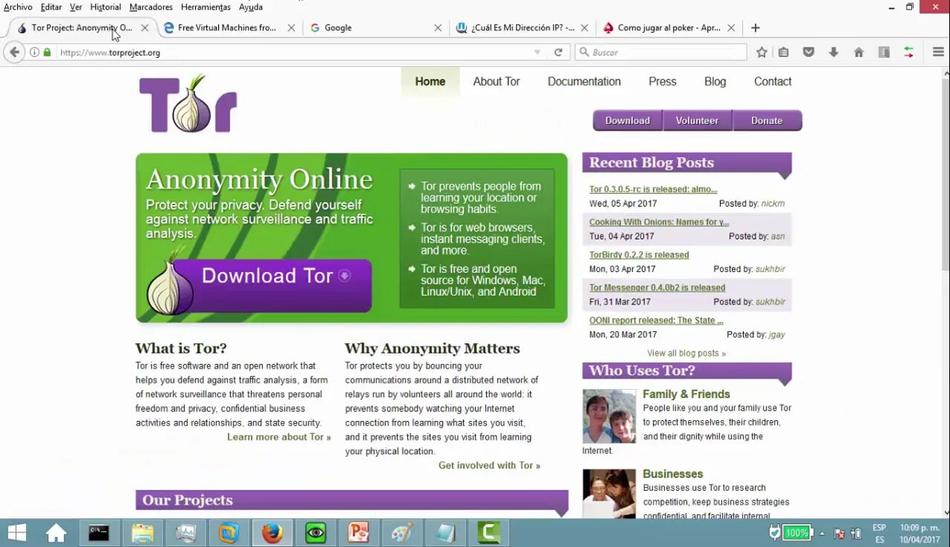950x547 pixels.
Task: Click the Volunteer button
Action: click(697, 120)
